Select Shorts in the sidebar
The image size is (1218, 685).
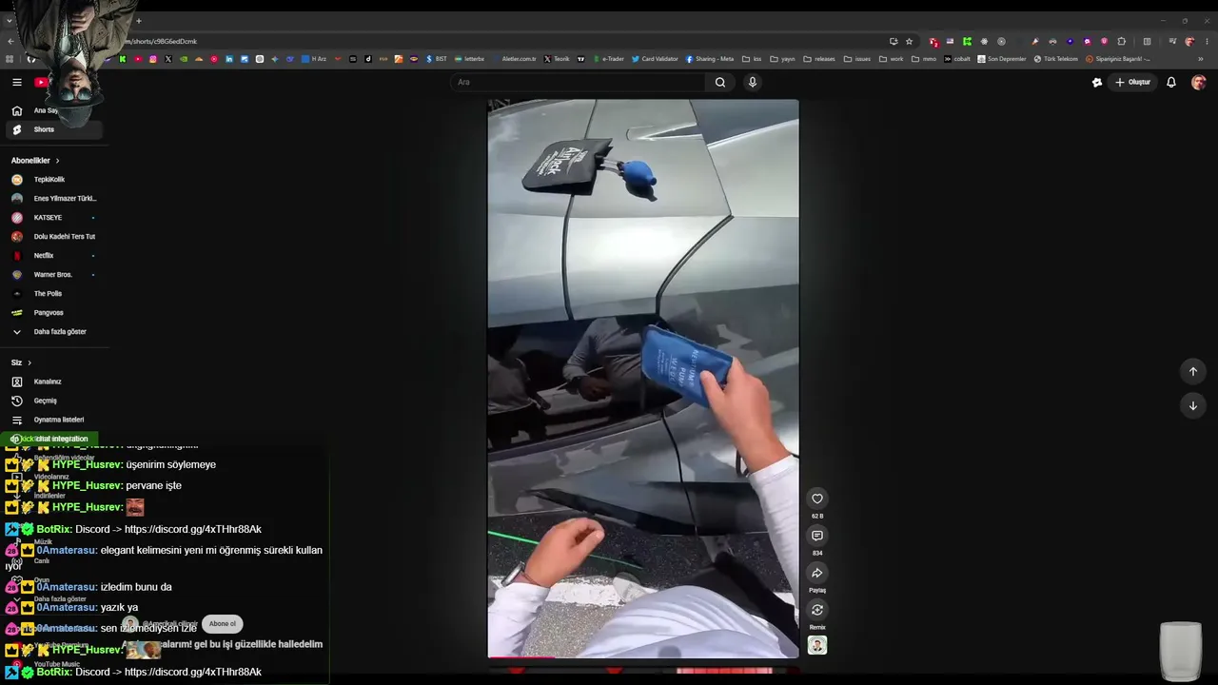click(54, 129)
